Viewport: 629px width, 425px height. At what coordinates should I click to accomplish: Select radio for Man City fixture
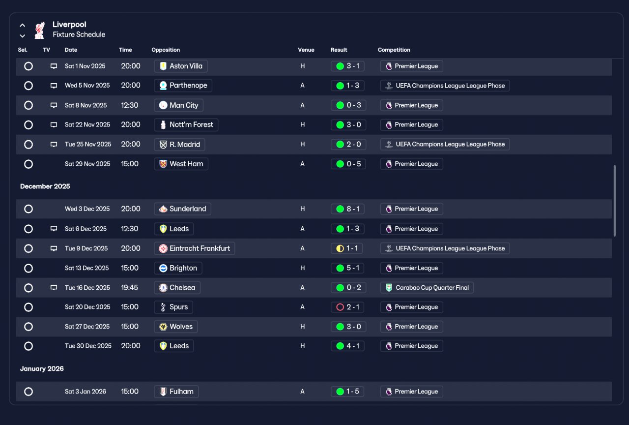[x=29, y=105]
